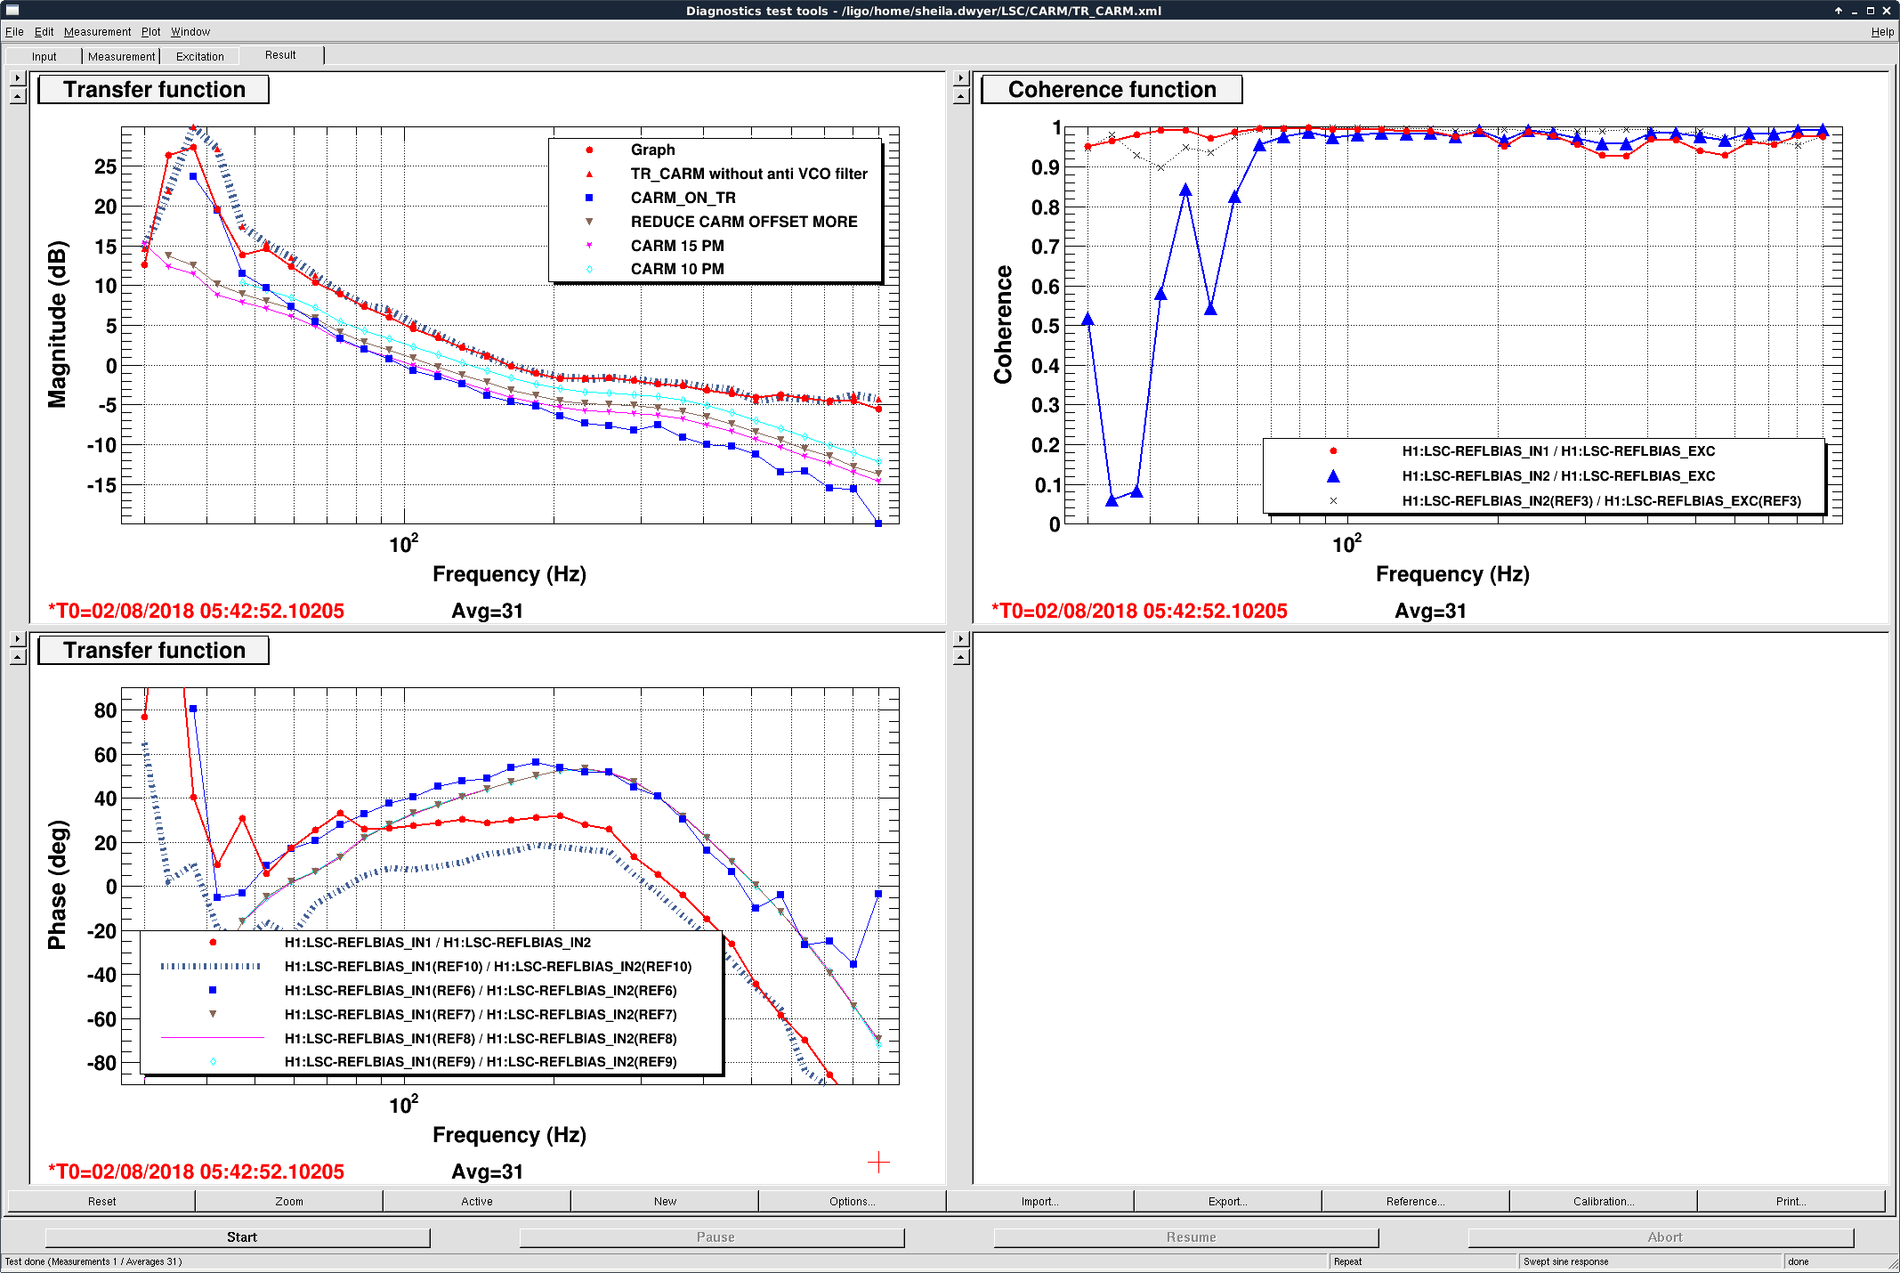The image size is (1900, 1273).
Task: Click right-arrow icon of empty bottom-right pad
Action: click(961, 638)
